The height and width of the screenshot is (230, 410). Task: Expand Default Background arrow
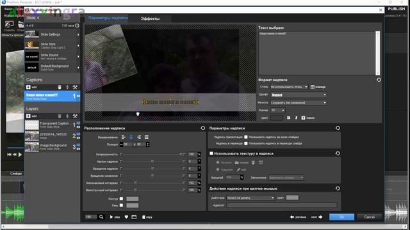tap(78, 68)
